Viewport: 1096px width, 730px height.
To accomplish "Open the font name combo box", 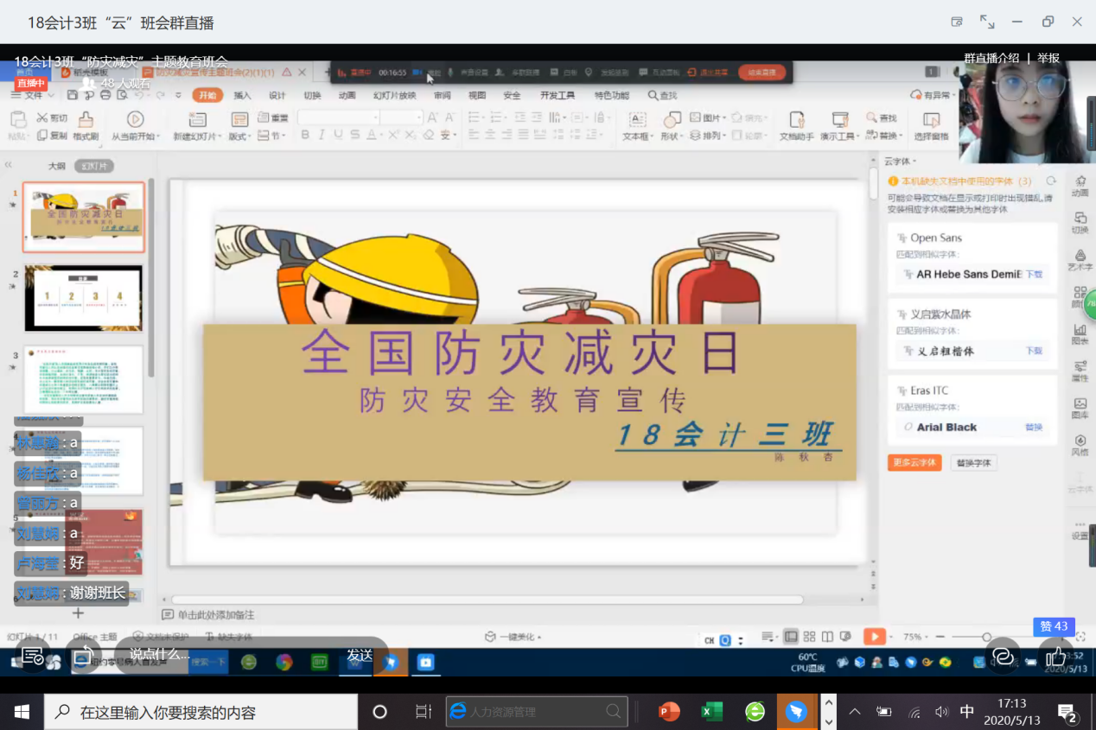I will coord(337,117).
